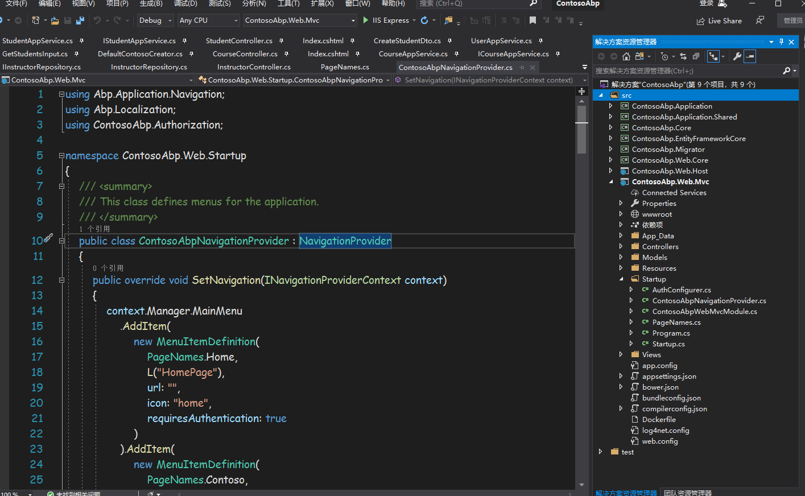The width and height of the screenshot is (805, 496).
Task: Toggle Show All Files in Solution Explorer
Action: pos(713,56)
